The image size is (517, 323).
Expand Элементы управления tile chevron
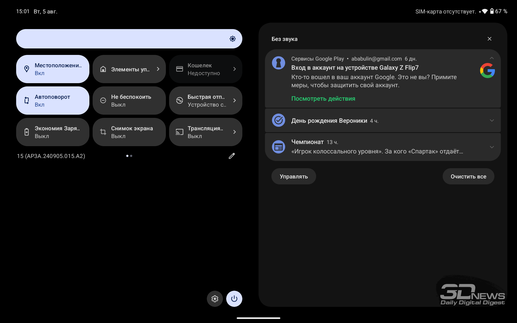coord(158,69)
